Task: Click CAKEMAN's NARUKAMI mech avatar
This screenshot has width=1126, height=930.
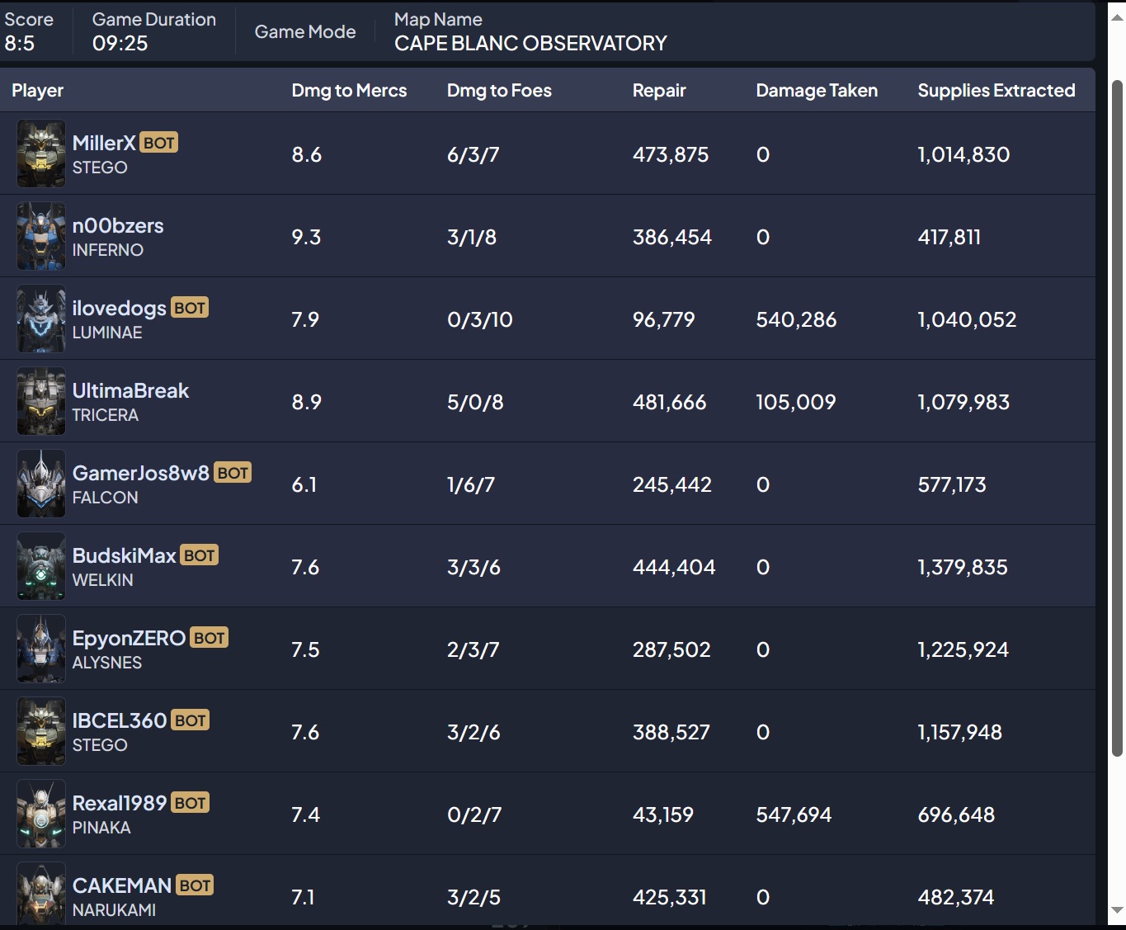Action: click(x=41, y=894)
